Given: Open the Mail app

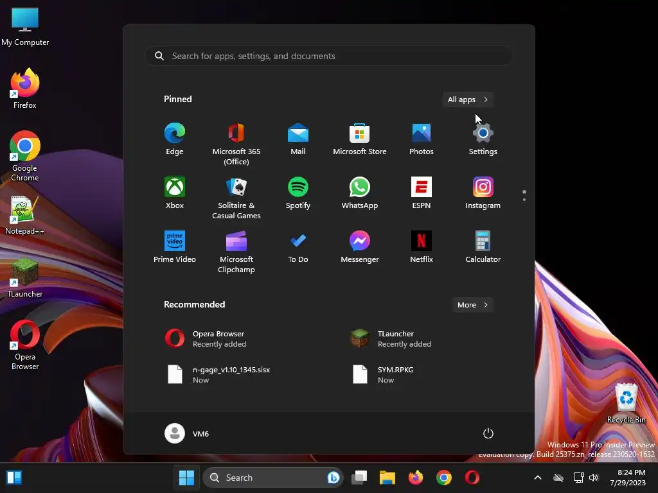Looking at the screenshot, I should 298,139.
